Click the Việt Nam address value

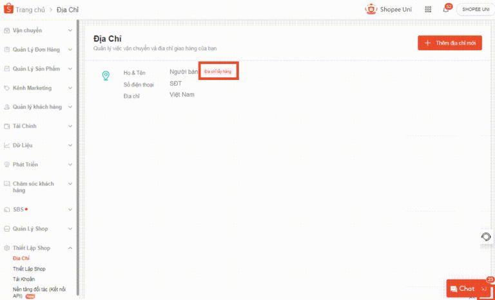(182, 95)
